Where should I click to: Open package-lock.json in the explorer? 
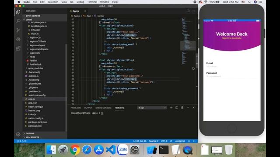38,122
